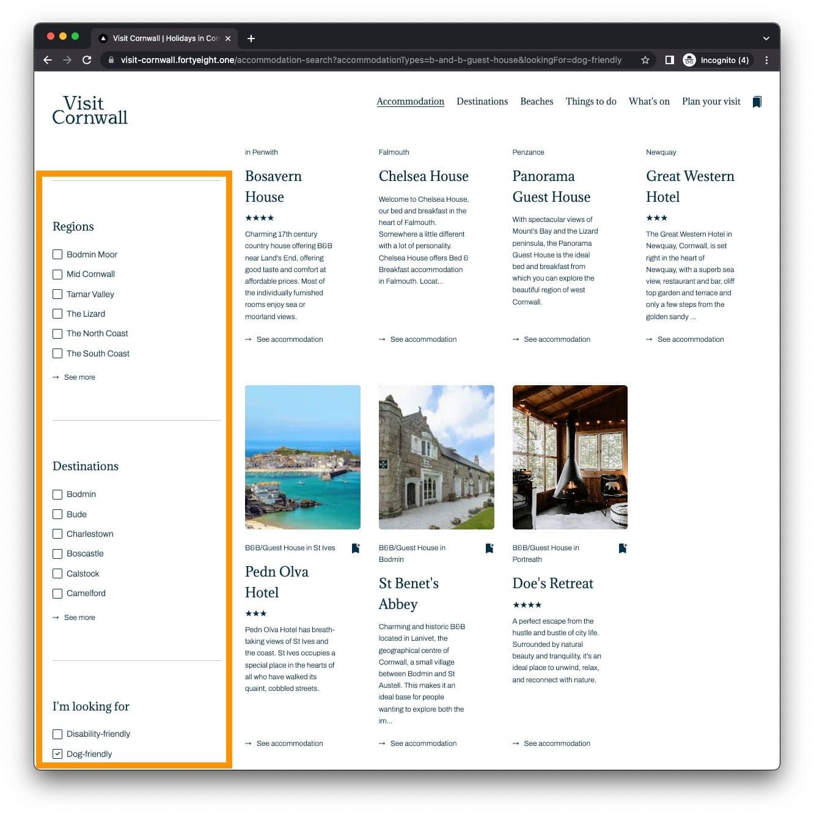Go back using the browser back arrow
The width and height of the screenshot is (814, 815).
48,60
